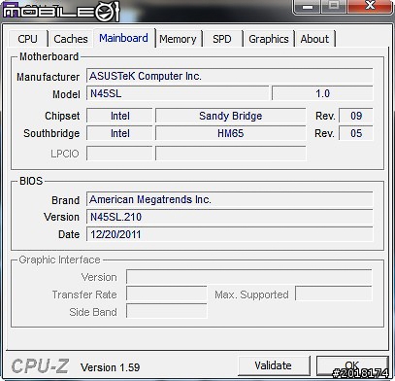Click the empty LPCIO model field
Image resolution: width=395 pixels, height=381 pixels.
tap(230, 154)
